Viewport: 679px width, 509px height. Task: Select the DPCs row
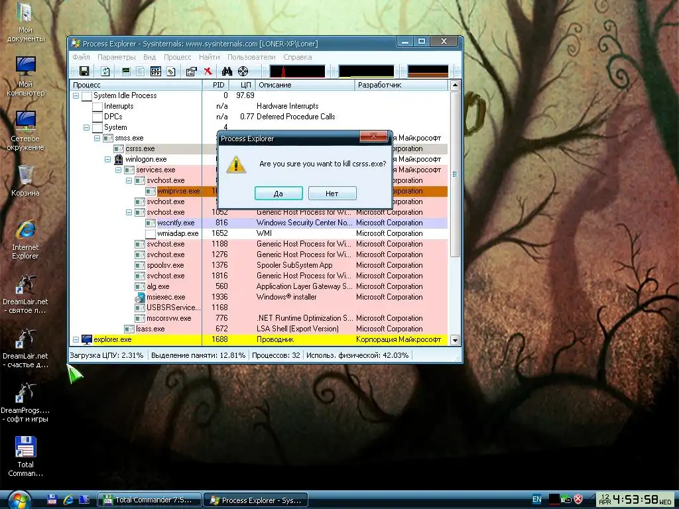coord(258,117)
